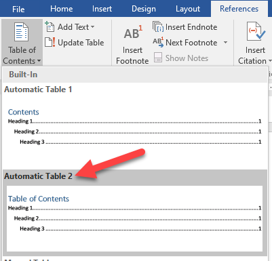
Task: Switch to the Home tab
Action: (x=62, y=9)
